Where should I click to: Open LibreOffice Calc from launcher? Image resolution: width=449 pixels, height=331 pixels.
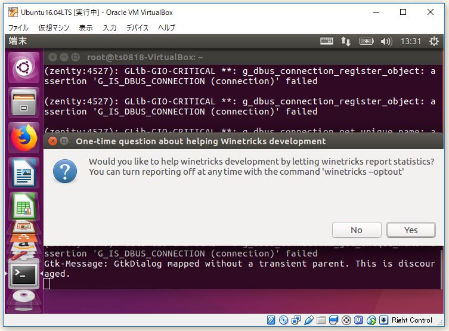[x=24, y=207]
